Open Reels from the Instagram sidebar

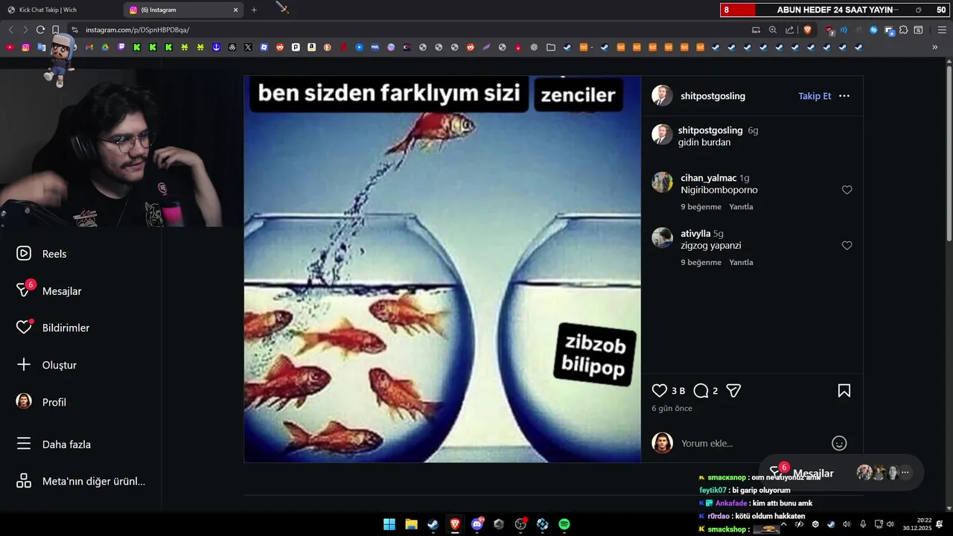point(42,254)
